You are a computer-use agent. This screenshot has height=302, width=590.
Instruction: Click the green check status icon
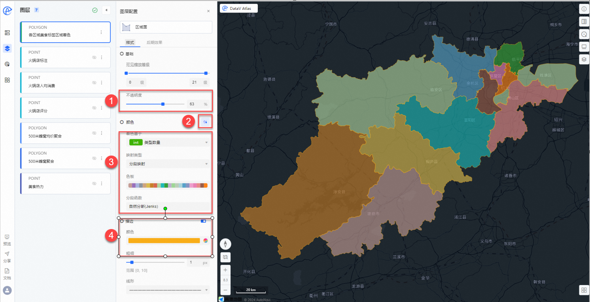(95, 10)
